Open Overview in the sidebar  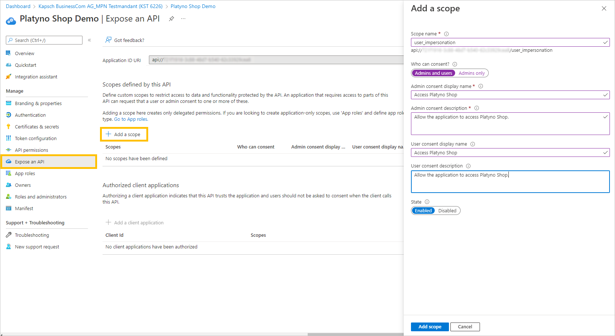[x=24, y=54]
